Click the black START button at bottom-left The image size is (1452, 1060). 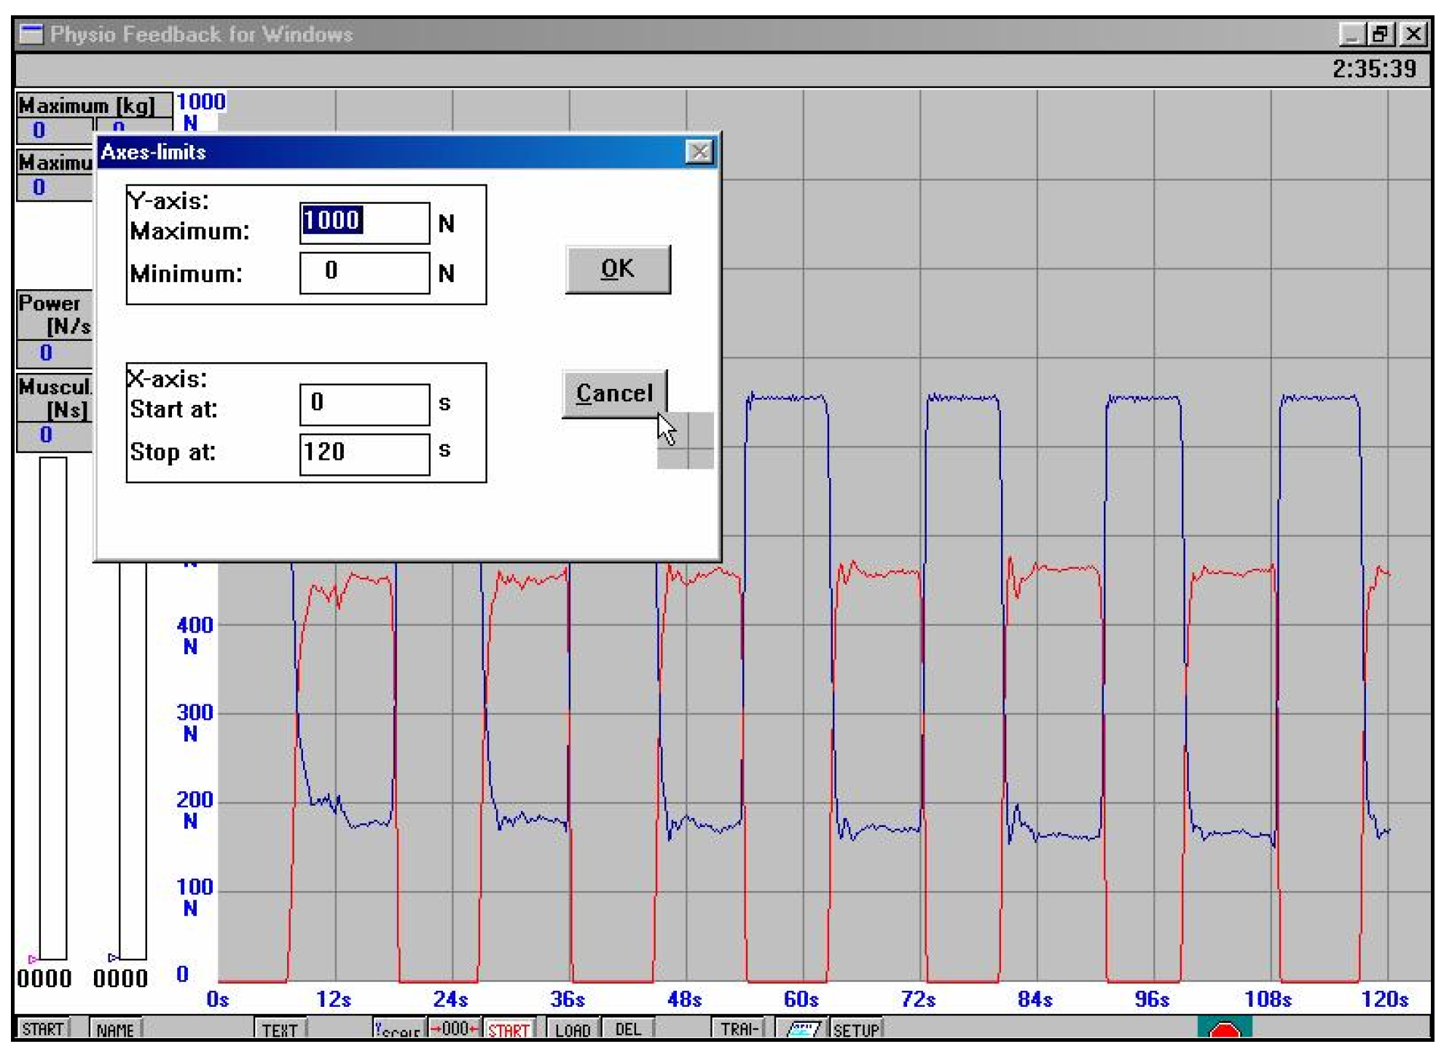(x=43, y=1029)
